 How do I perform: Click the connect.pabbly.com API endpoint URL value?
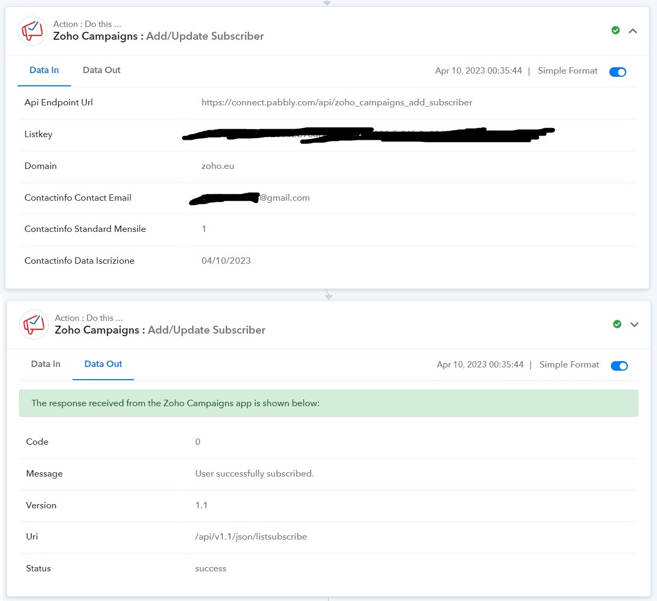[x=337, y=102]
